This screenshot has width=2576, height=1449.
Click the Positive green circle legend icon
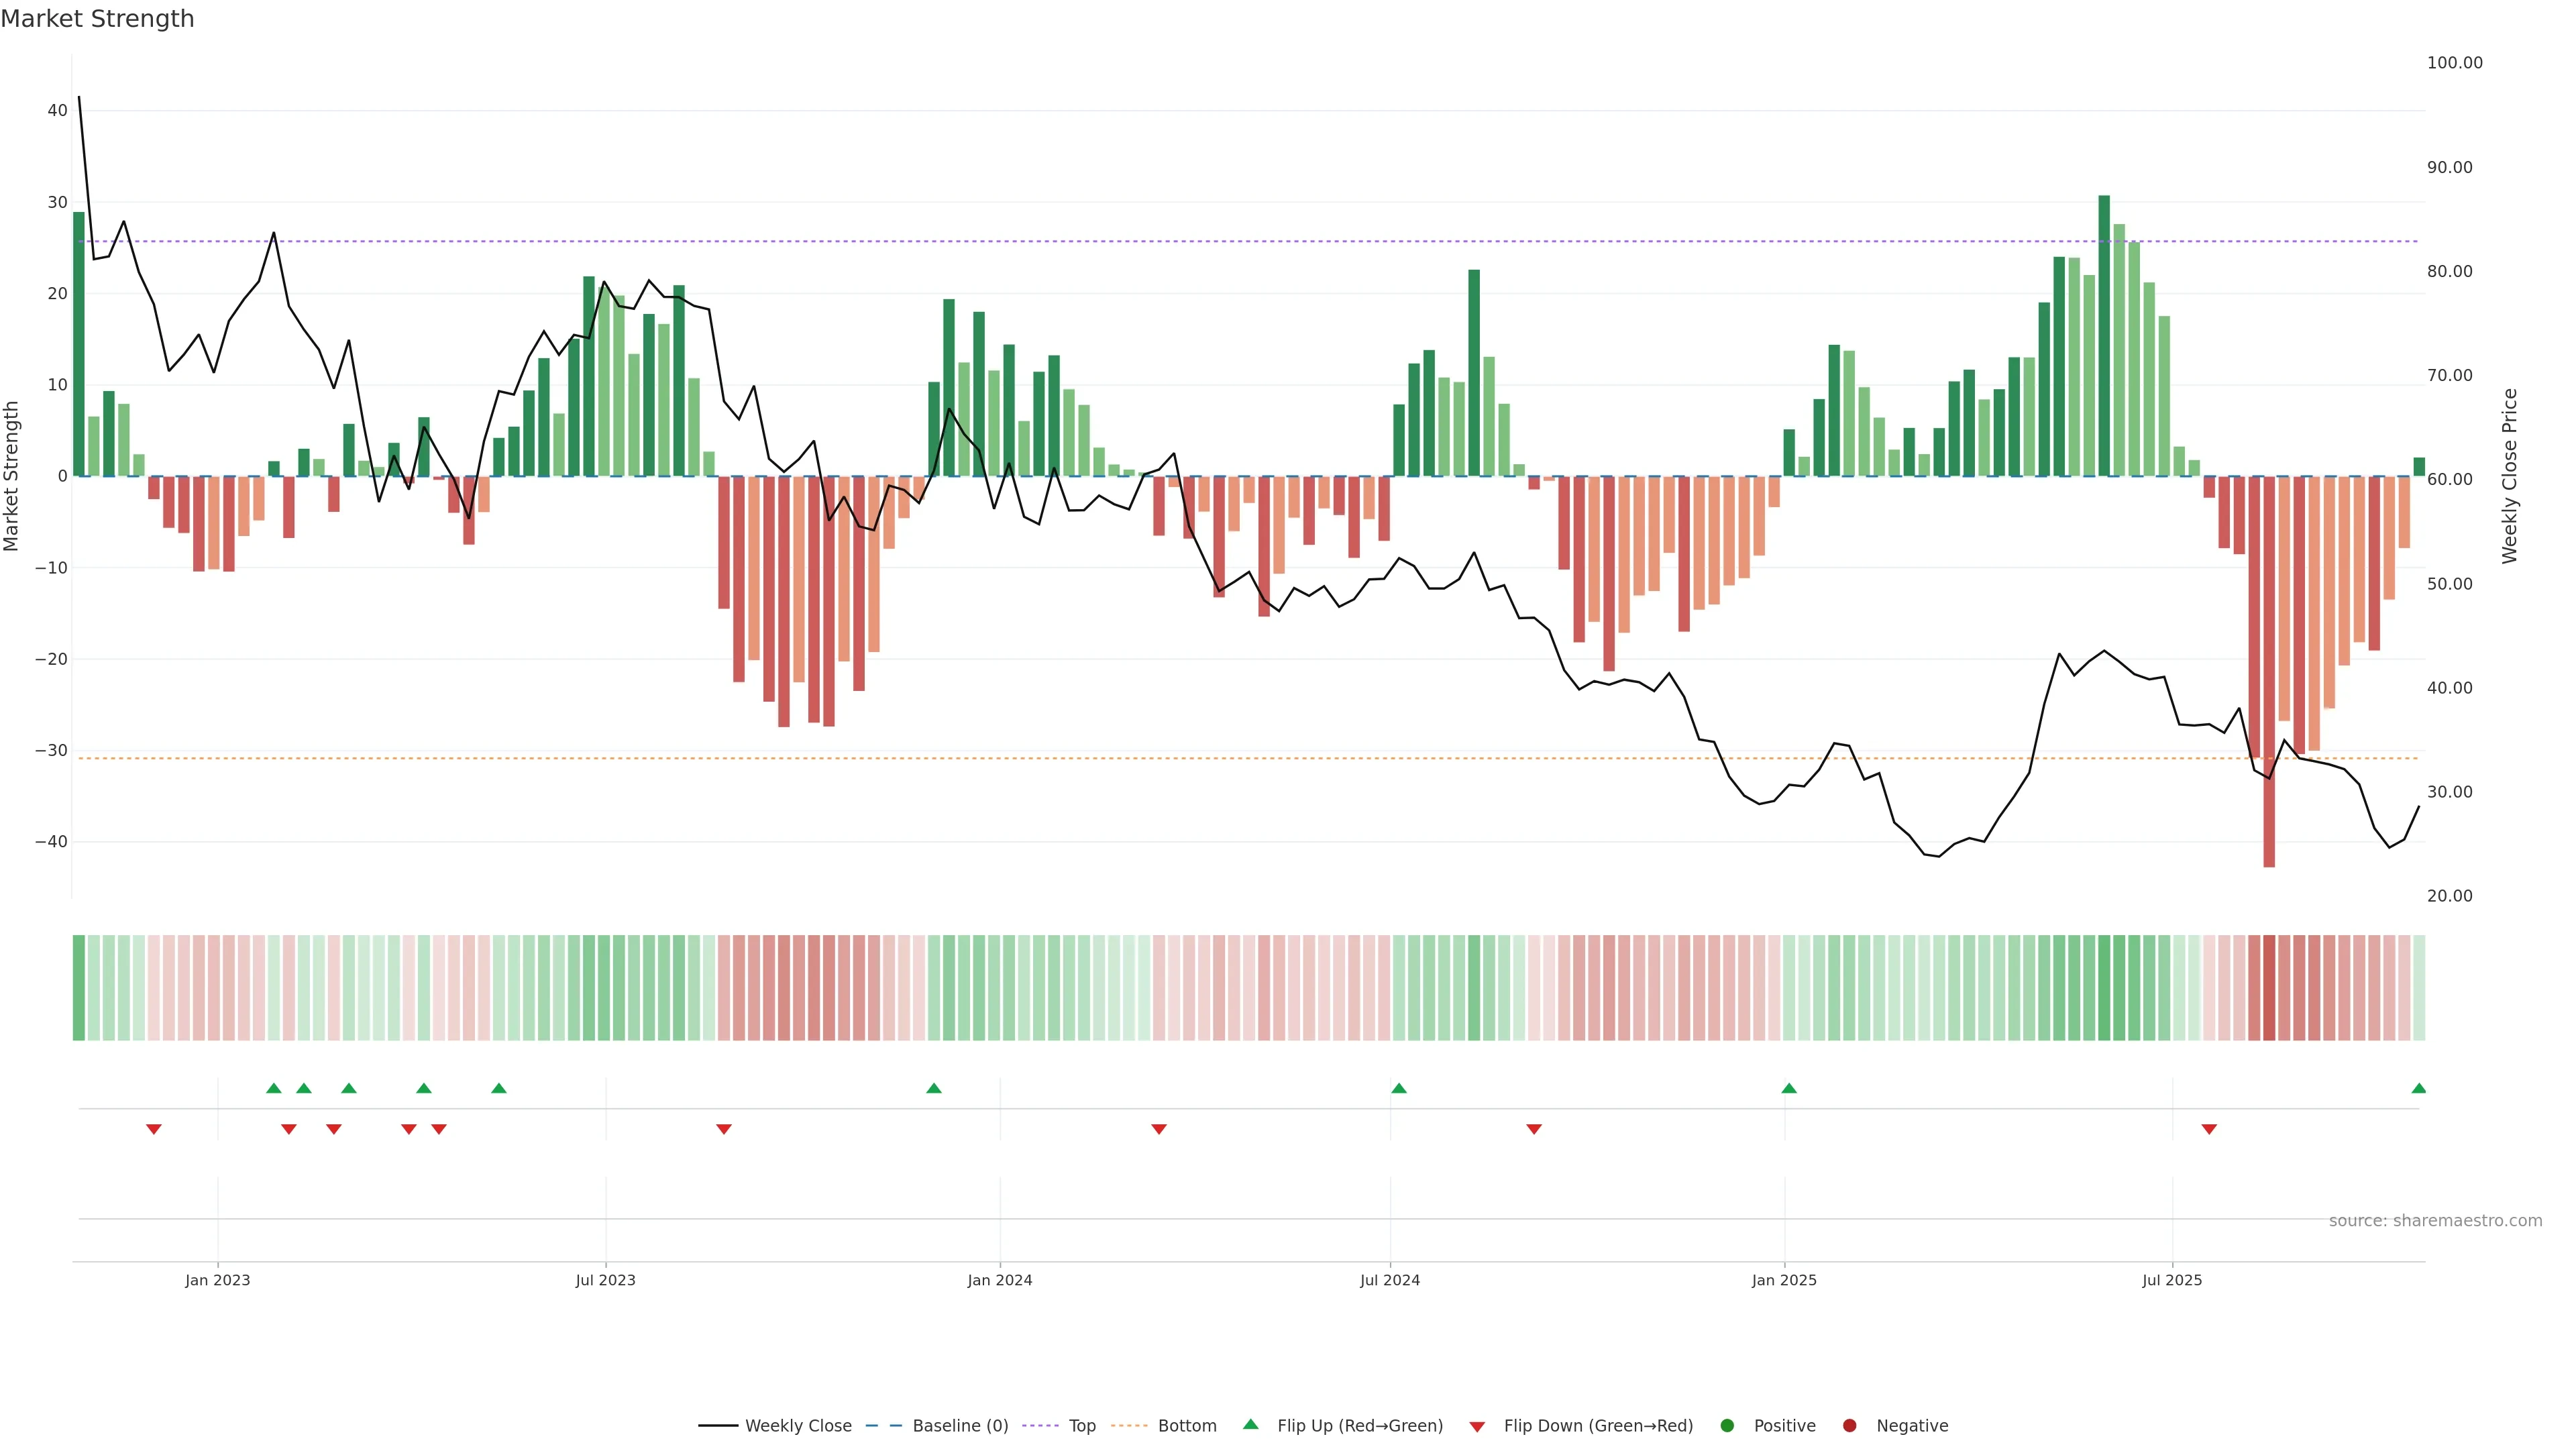tap(1726, 1425)
